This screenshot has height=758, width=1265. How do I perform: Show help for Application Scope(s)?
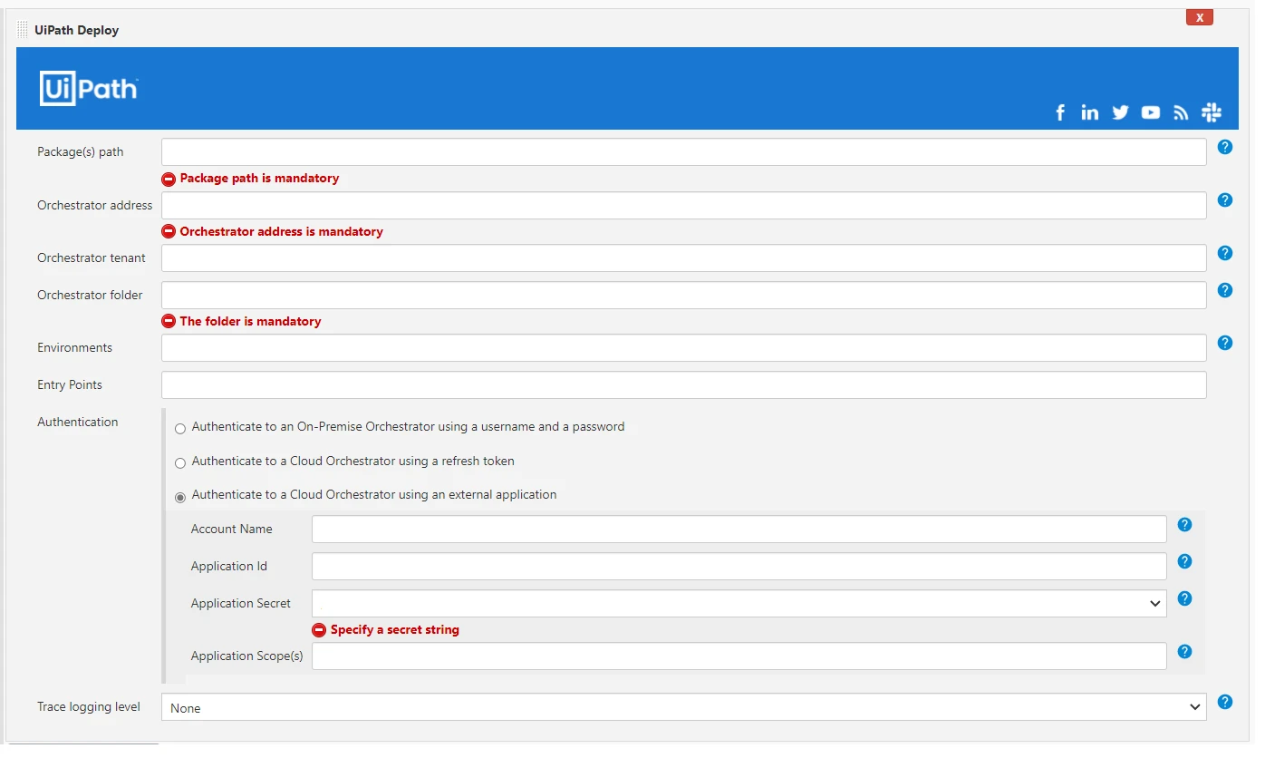1184,651
